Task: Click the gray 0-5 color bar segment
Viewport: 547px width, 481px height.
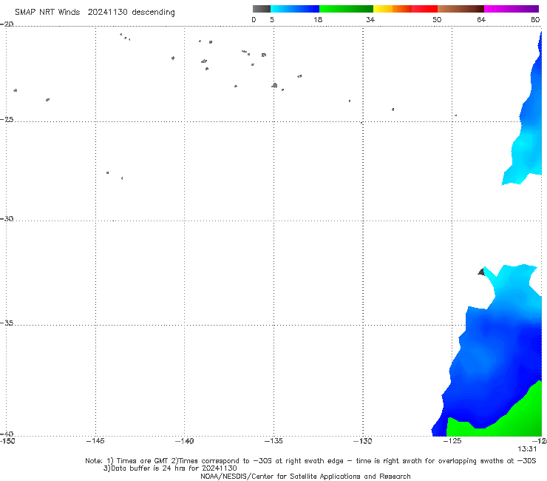Action: pos(262,9)
